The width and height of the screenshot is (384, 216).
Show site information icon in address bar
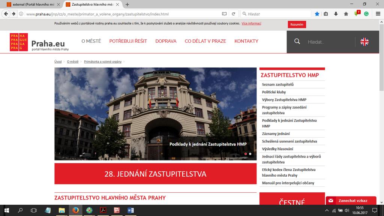[x=21, y=14]
